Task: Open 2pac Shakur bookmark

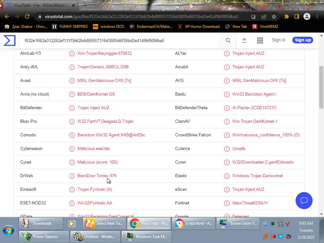Action: [x=26, y=27]
